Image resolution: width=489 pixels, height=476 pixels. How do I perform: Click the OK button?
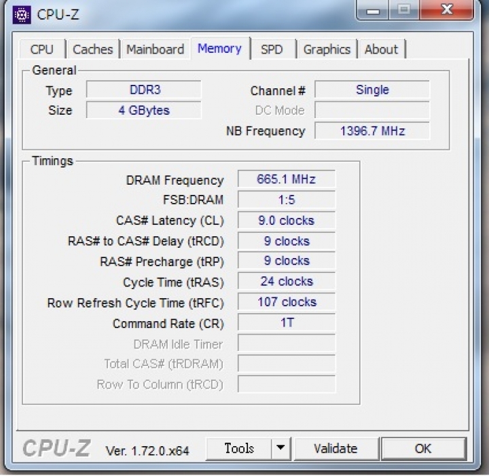(x=423, y=449)
